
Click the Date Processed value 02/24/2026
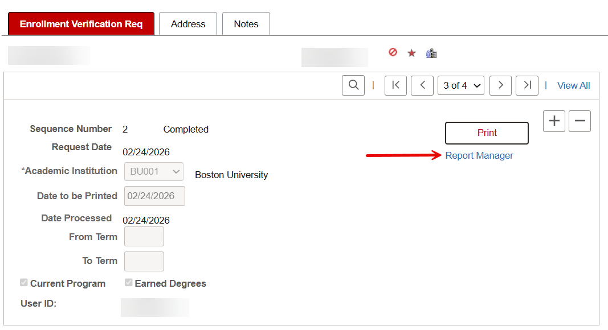(x=146, y=220)
